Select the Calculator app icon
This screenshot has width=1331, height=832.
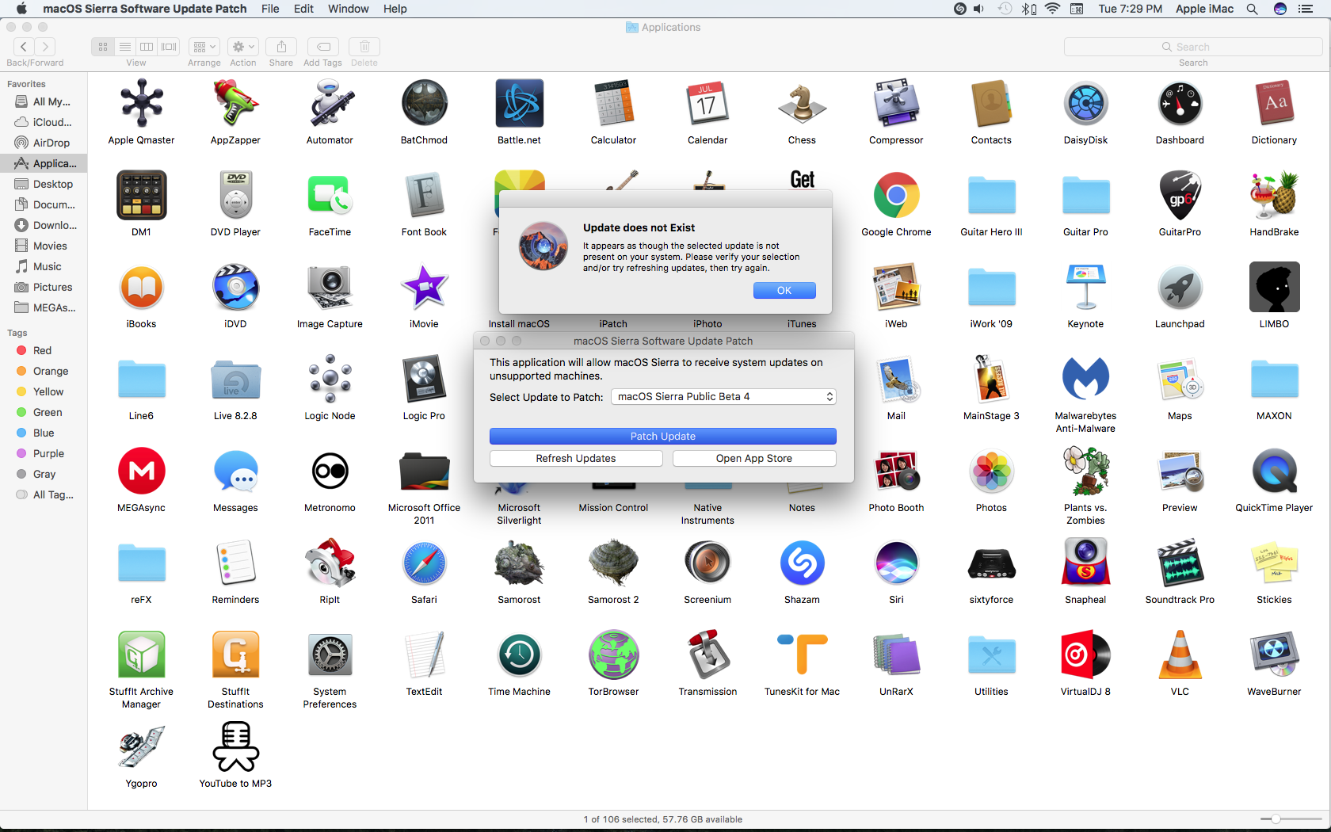coord(613,103)
